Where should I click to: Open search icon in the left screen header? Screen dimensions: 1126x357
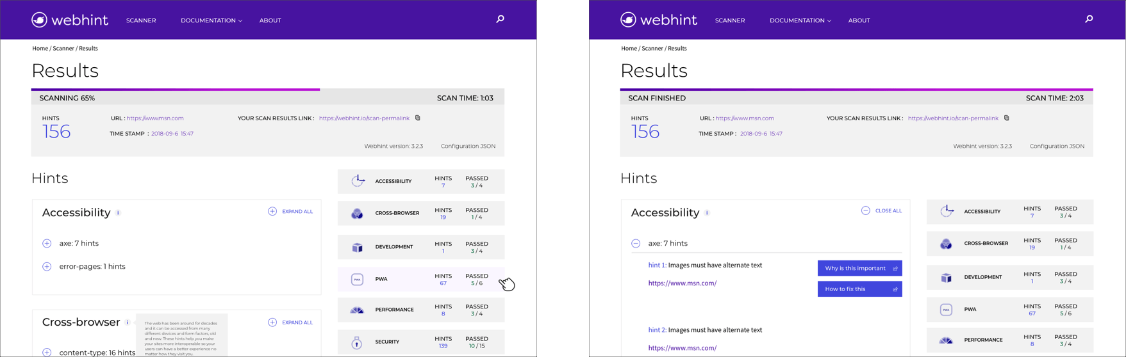[x=501, y=19]
